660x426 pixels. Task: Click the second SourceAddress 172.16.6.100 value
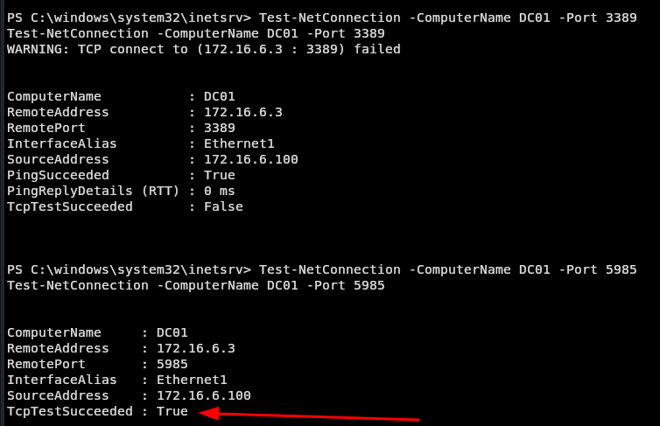pyautogui.click(x=204, y=395)
